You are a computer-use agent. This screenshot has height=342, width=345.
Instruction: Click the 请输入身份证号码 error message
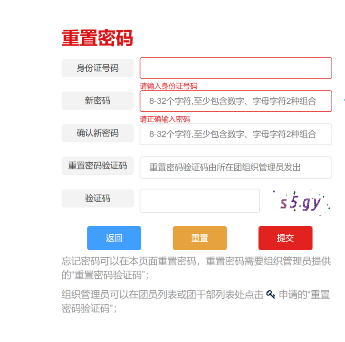click(169, 86)
